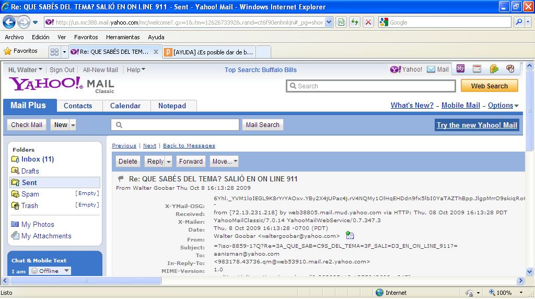This screenshot has height=299, width=535.
Task: Click the Google search magnifier icon
Action: coord(519,22)
